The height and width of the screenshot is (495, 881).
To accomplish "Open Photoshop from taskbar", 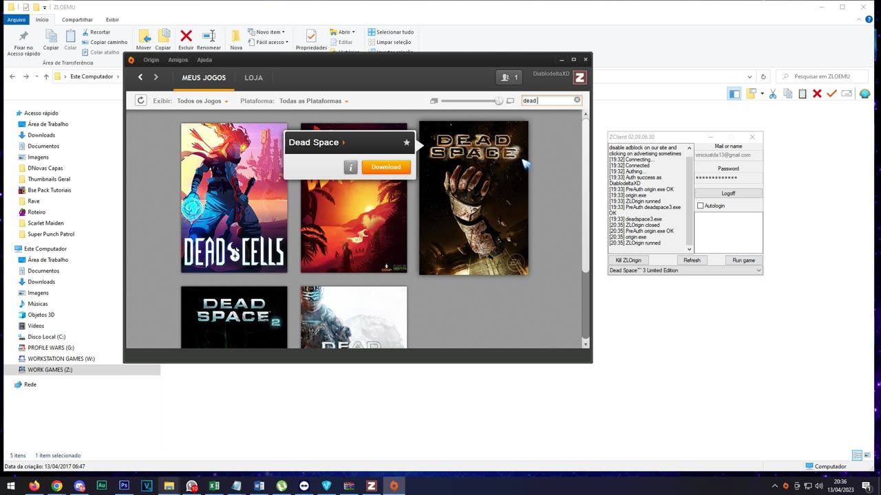I will click(124, 485).
